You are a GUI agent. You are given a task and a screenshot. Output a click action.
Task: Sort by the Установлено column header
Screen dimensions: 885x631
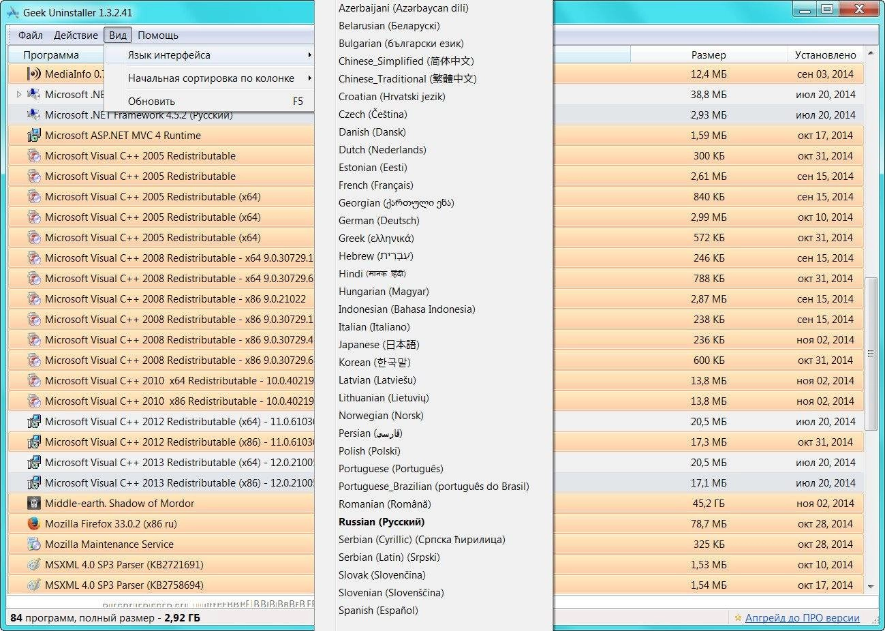[x=825, y=55]
